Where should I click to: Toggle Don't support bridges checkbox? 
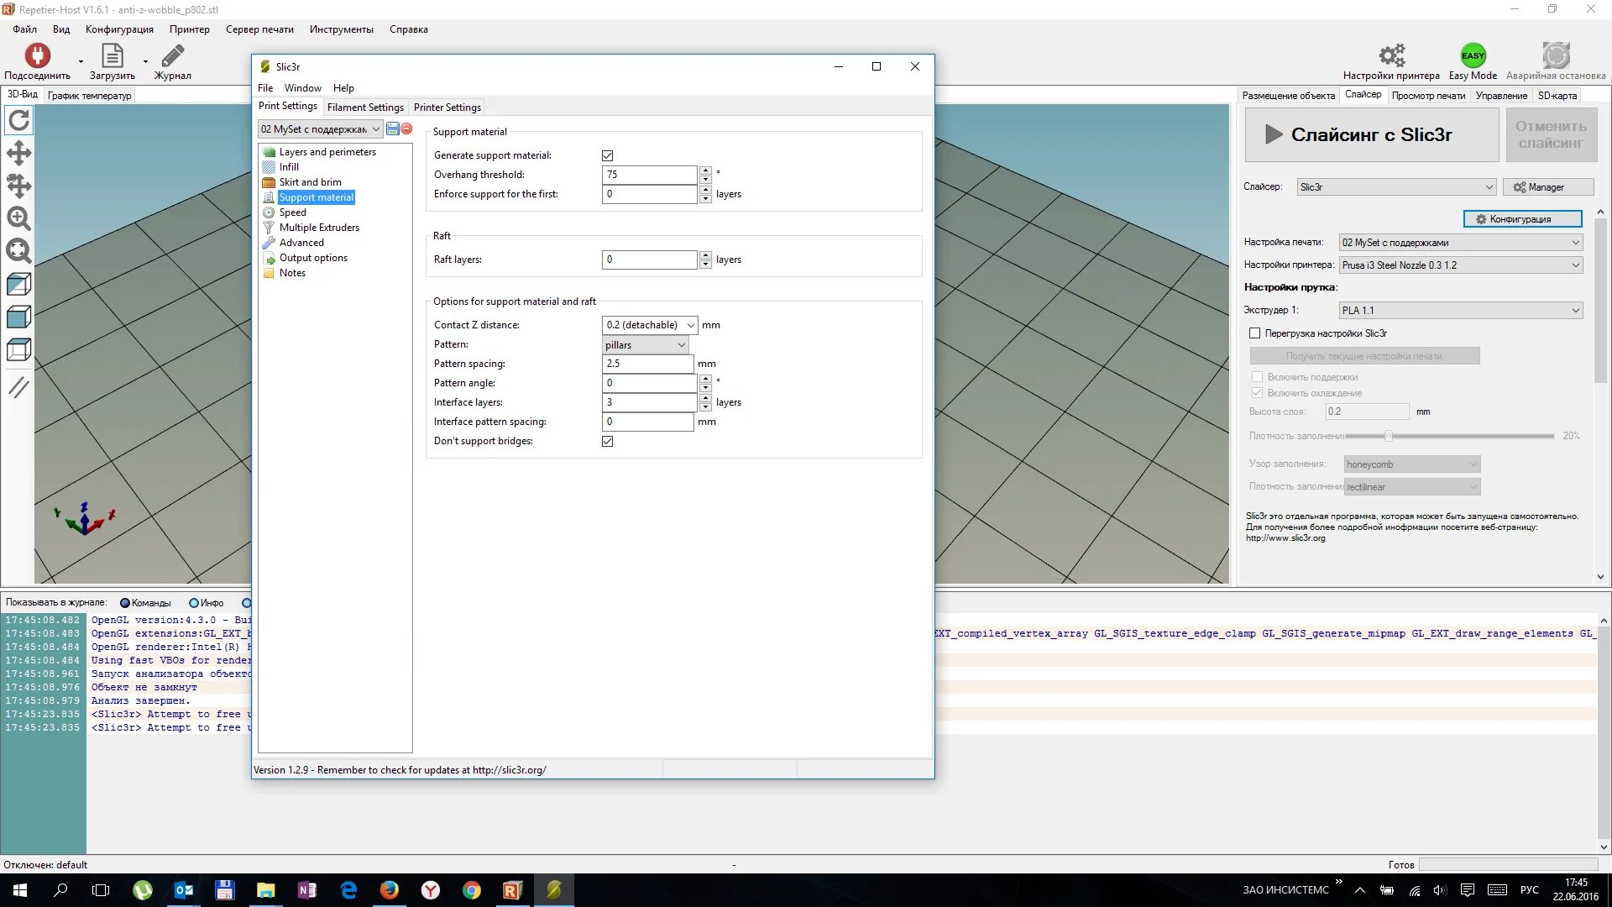(607, 442)
